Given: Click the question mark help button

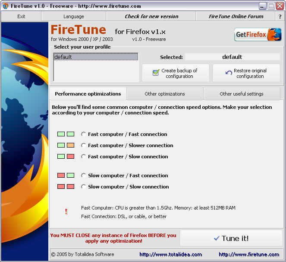Looking at the screenshot, I should [x=280, y=16].
